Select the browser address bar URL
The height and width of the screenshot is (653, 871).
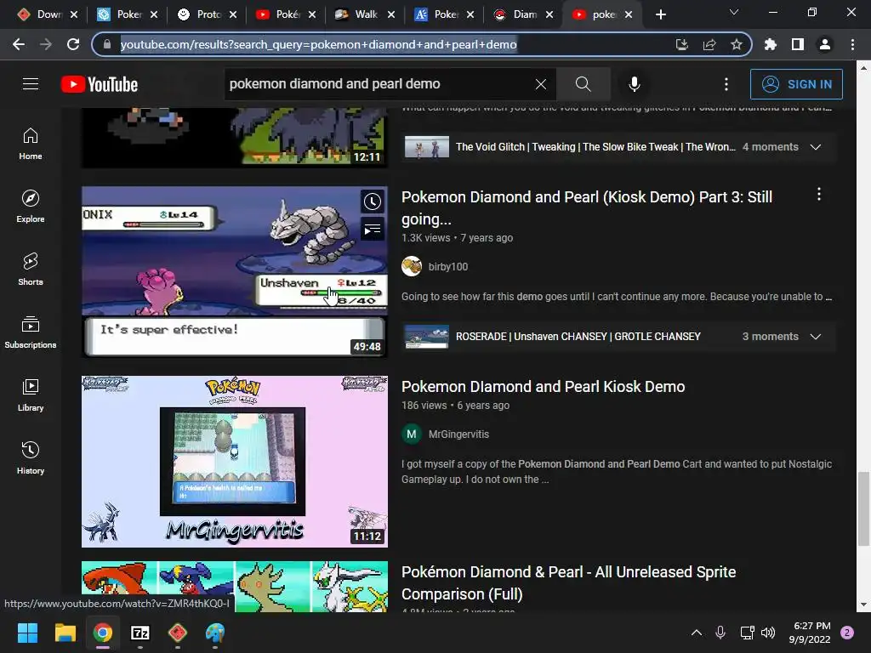coord(318,44)
